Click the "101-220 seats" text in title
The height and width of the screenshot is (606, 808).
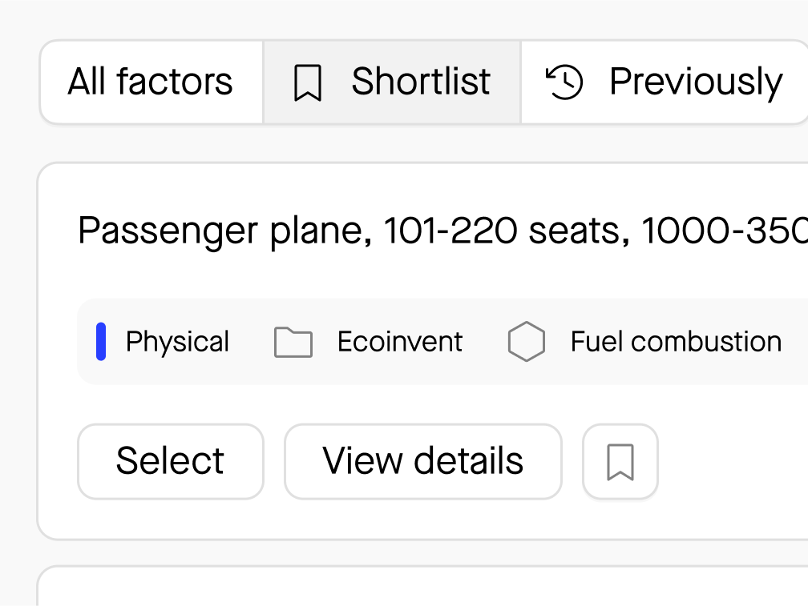pyautogui.click(x=501, y=231)
